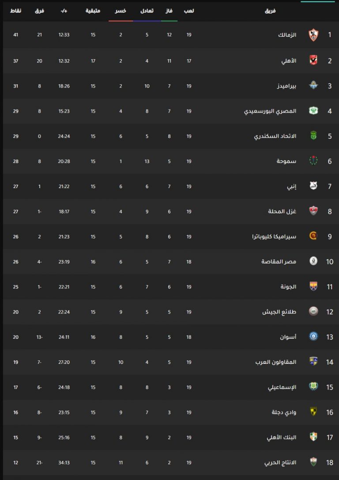Sort the table by نقاط column header
The height and width of the screenshot is (480, 339).
coord(15,11)
